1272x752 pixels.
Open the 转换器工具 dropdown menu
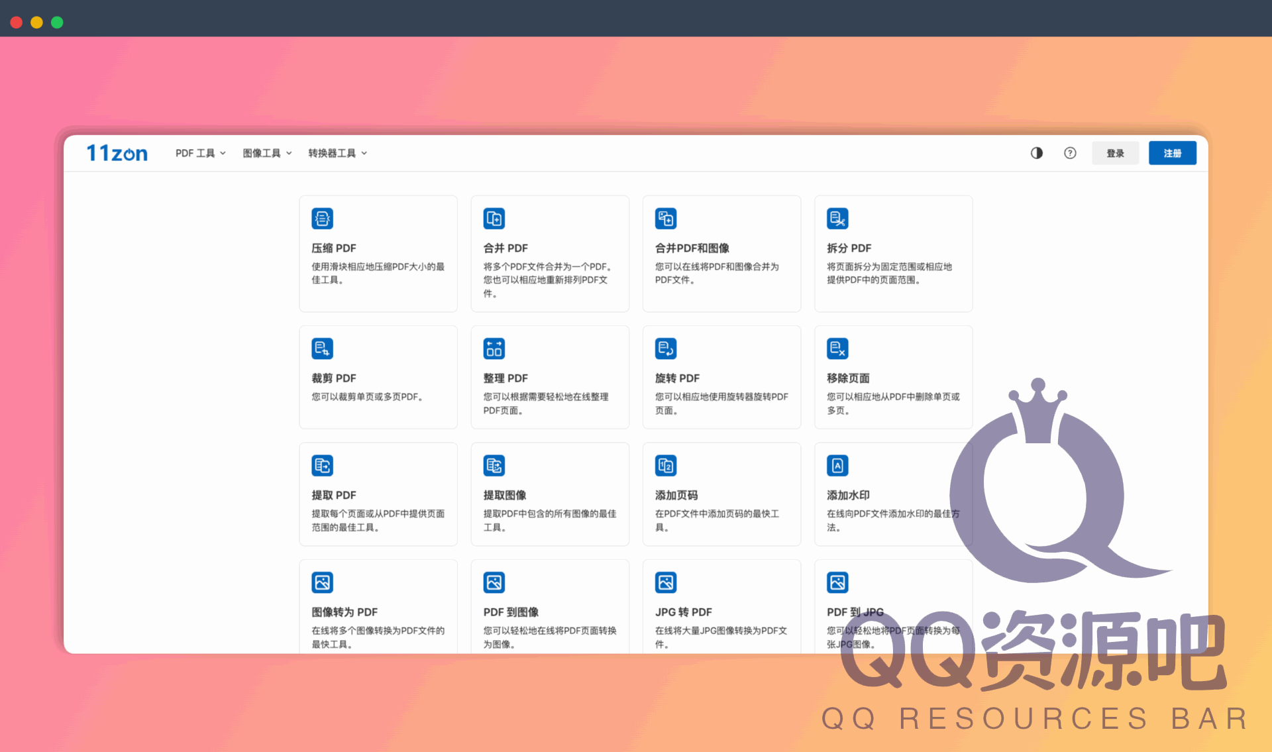pyautogui.click(x=337, y=153)
